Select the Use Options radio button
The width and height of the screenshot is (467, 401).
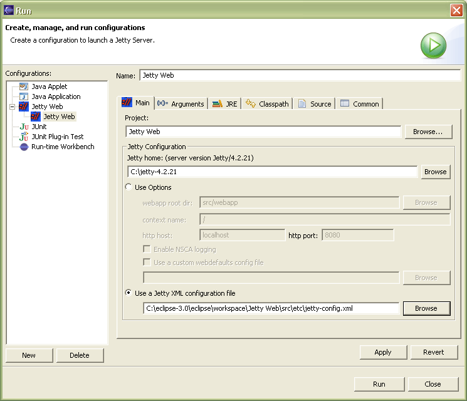(129, 187)
